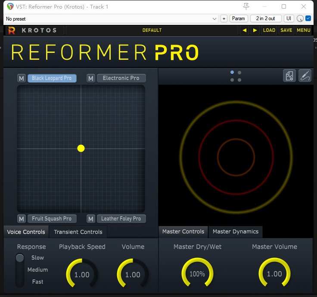Set Response to Slow

[x=37, y=257]
